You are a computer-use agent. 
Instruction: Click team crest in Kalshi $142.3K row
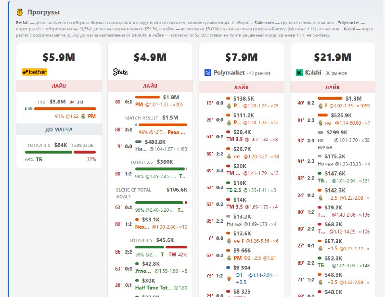coord(321,198)
